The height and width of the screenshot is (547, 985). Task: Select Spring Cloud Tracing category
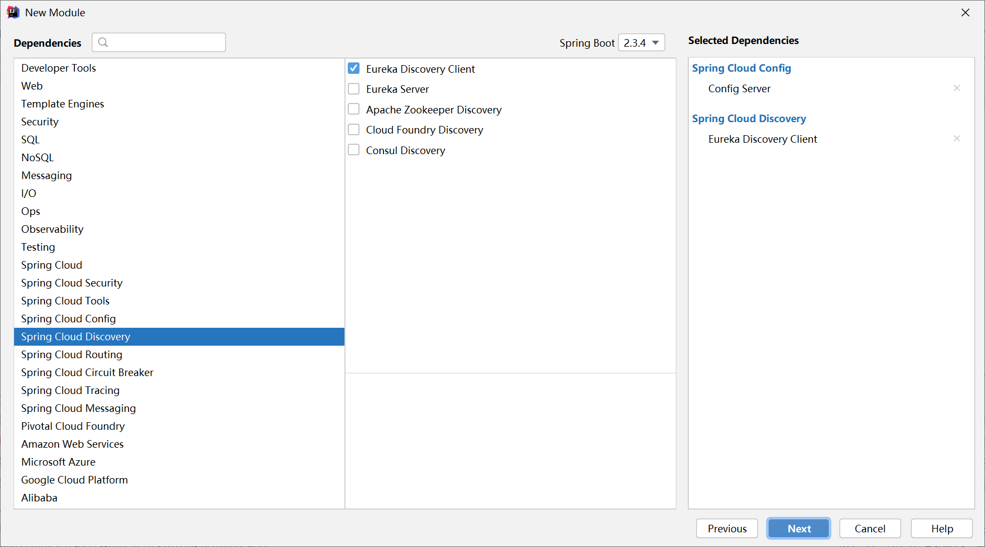179,390
